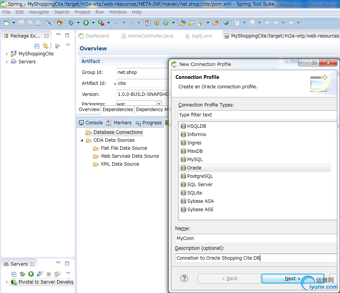Image resolution: width=340 pixels, height=293 pixels.
Task: Open the Package Explorer view menu triangle
Action: coord(68,45)
